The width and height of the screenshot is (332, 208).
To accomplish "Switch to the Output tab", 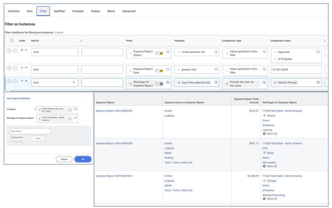I will [95, 11].
